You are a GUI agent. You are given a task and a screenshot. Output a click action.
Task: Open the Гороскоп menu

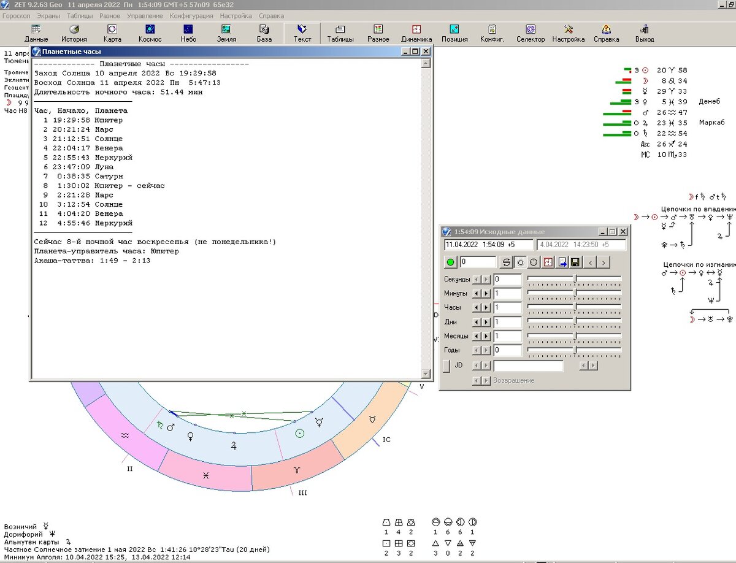pyautogui.click(x=17, y=16)
